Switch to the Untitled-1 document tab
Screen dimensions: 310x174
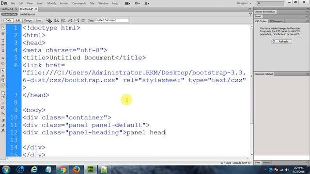(7, 9)
